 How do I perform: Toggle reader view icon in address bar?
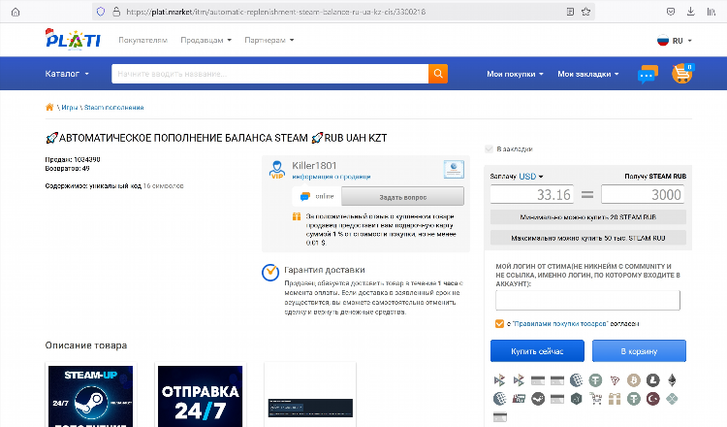click(570, 12)
